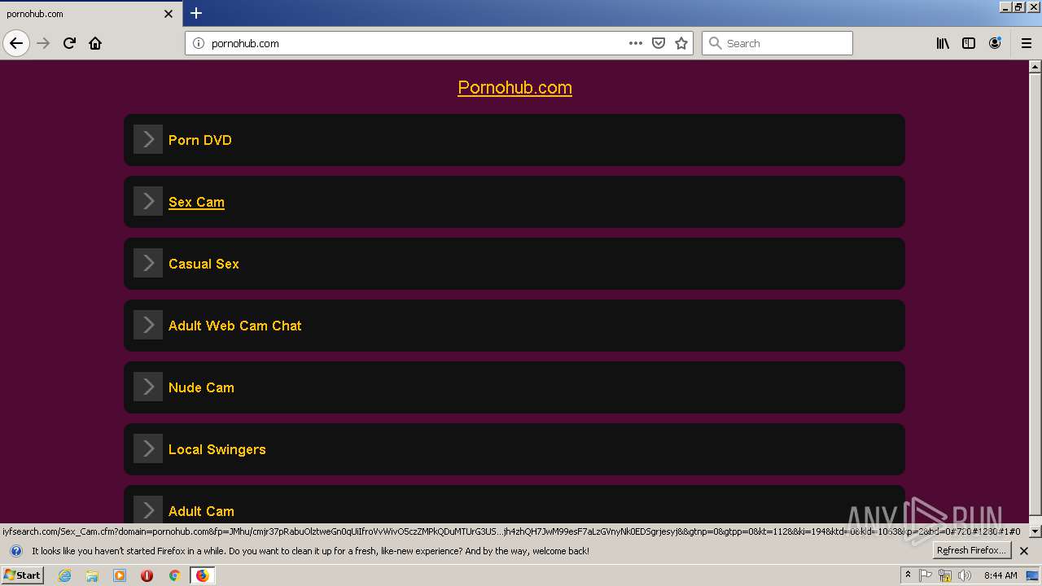Open the Firefox home page
Screen dimensions: 1042x586
point(95,43)
